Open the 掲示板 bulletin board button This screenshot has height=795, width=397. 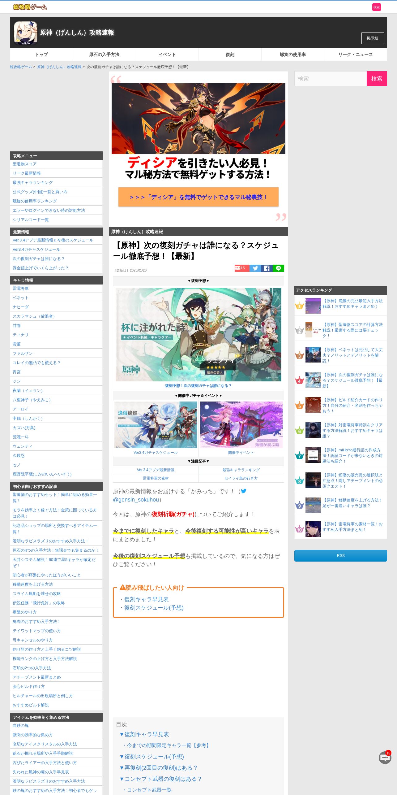point(373,38)
